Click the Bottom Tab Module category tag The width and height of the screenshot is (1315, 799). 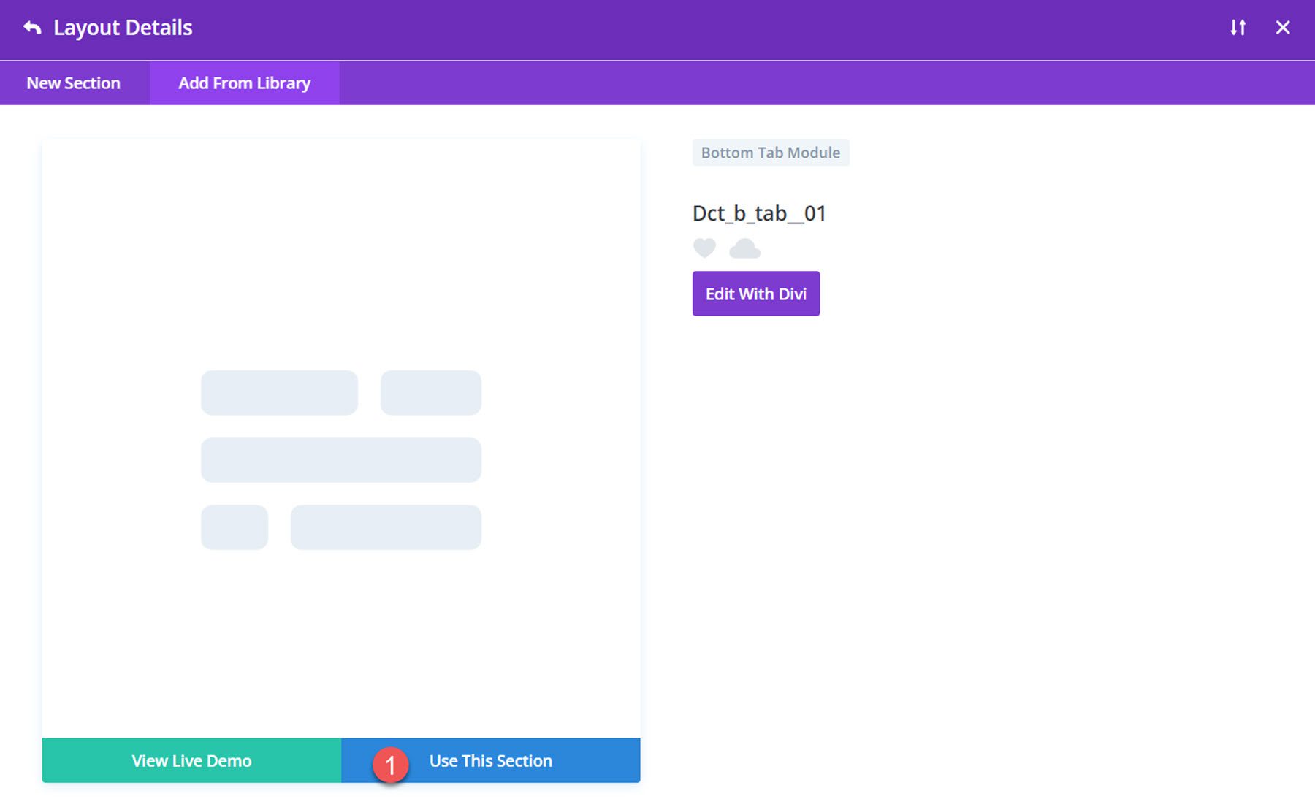tap(770, 152)
